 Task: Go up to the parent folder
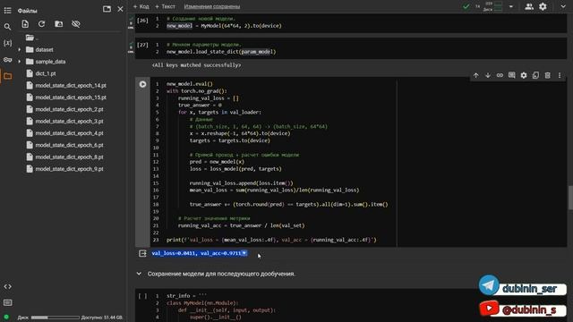click(x=32, y=38)
